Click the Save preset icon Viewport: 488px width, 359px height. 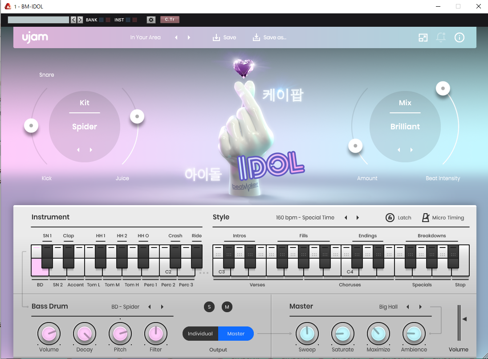click(x=216, y=37)
